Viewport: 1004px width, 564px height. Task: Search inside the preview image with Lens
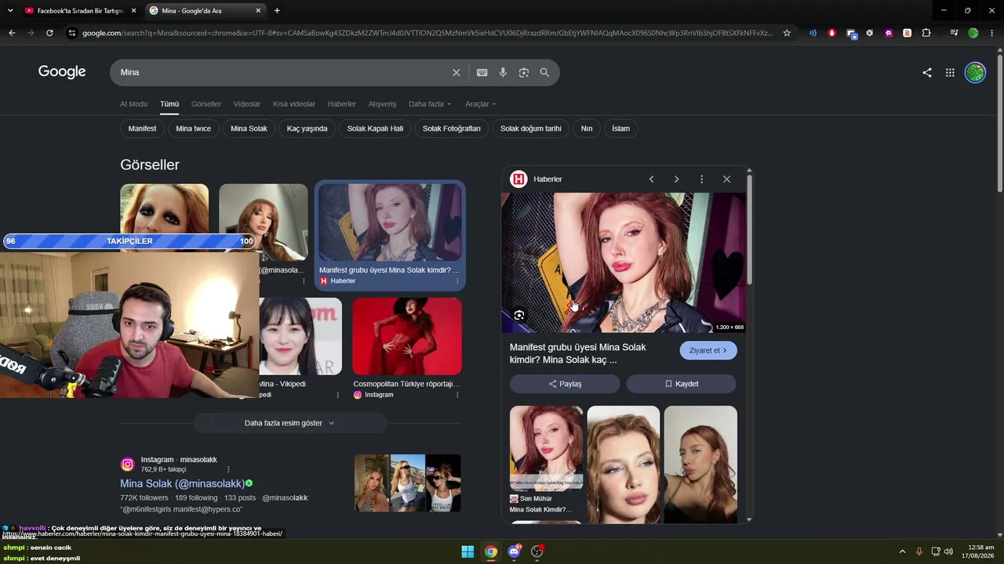tap(519, 315)
